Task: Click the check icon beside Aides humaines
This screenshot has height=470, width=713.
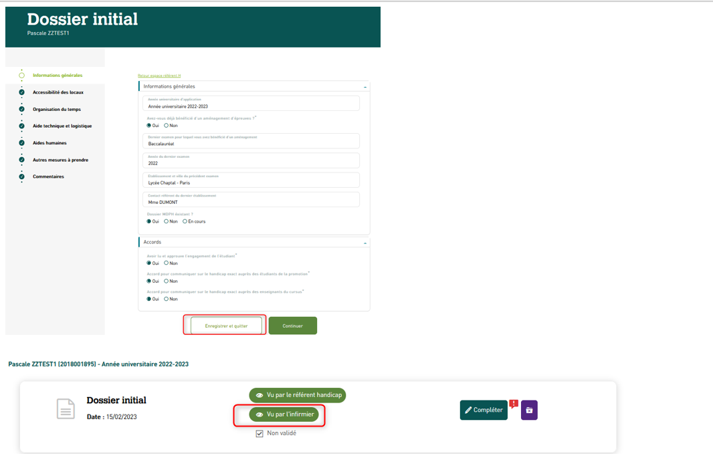Action: [x=21, y=143]
